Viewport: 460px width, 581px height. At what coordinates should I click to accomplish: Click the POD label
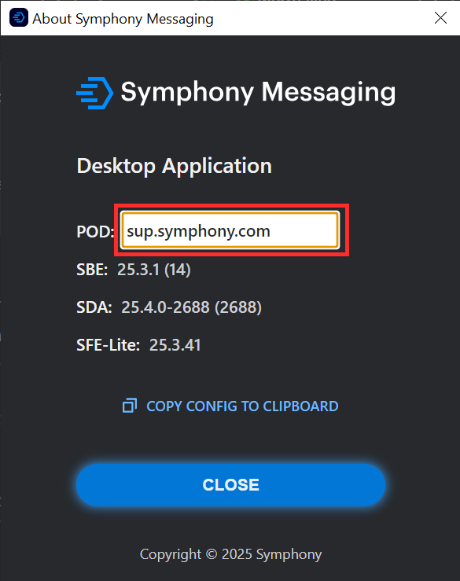click(95, 232)
